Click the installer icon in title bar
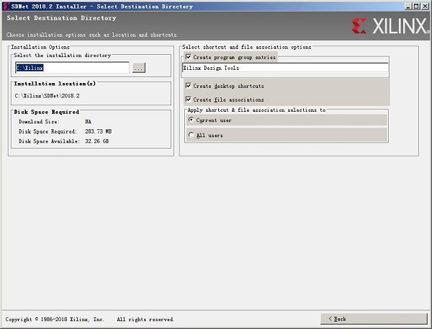 point(6,6)
